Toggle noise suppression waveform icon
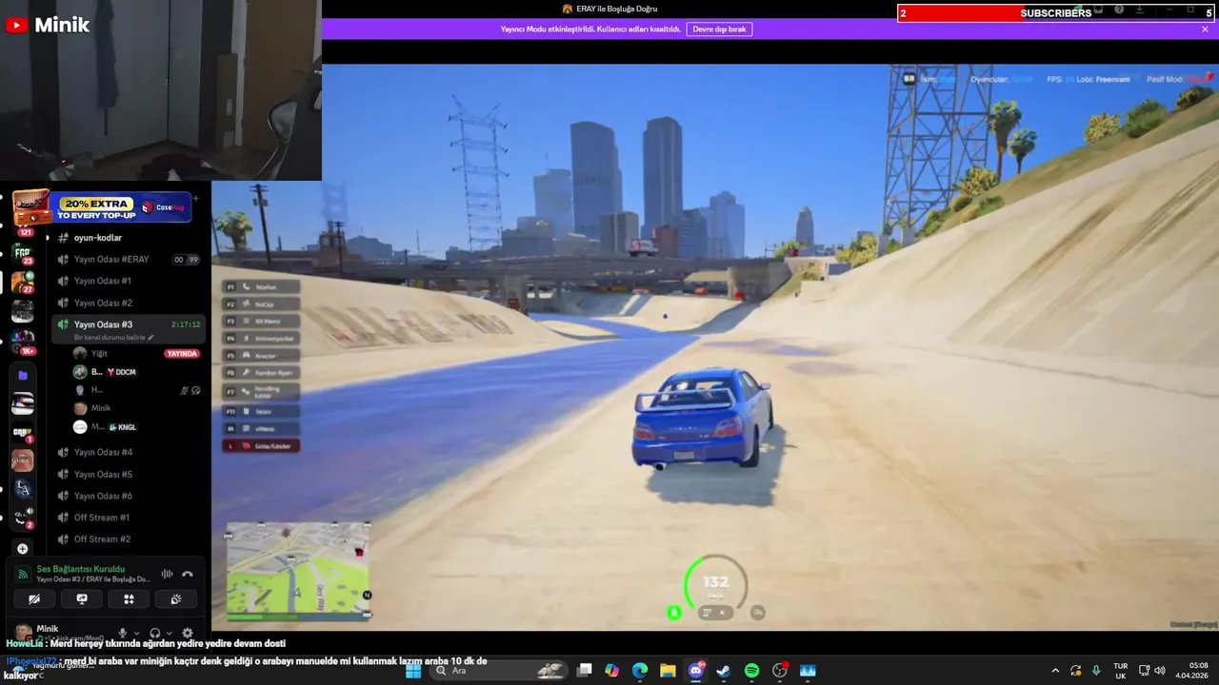The height and width of the screenshot is (685, 1219). coord(167,574)
